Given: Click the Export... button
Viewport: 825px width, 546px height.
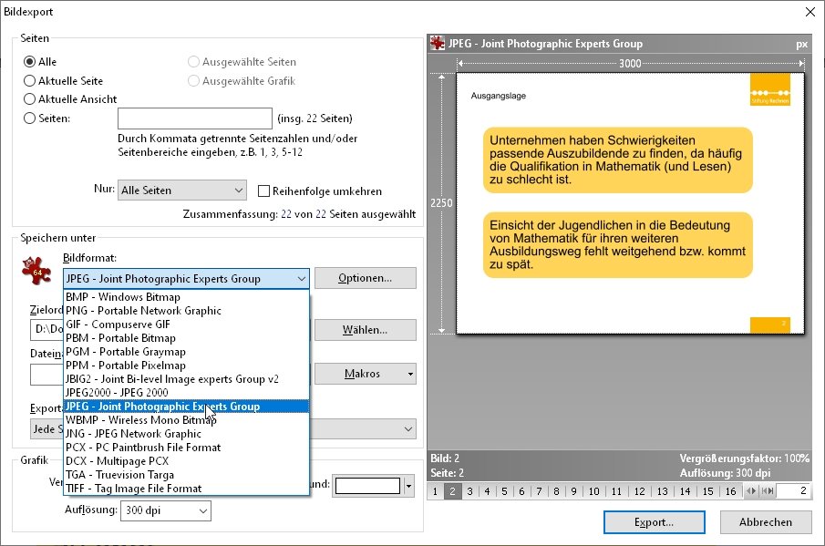Looking at the screenshot, I should (654, 522).
